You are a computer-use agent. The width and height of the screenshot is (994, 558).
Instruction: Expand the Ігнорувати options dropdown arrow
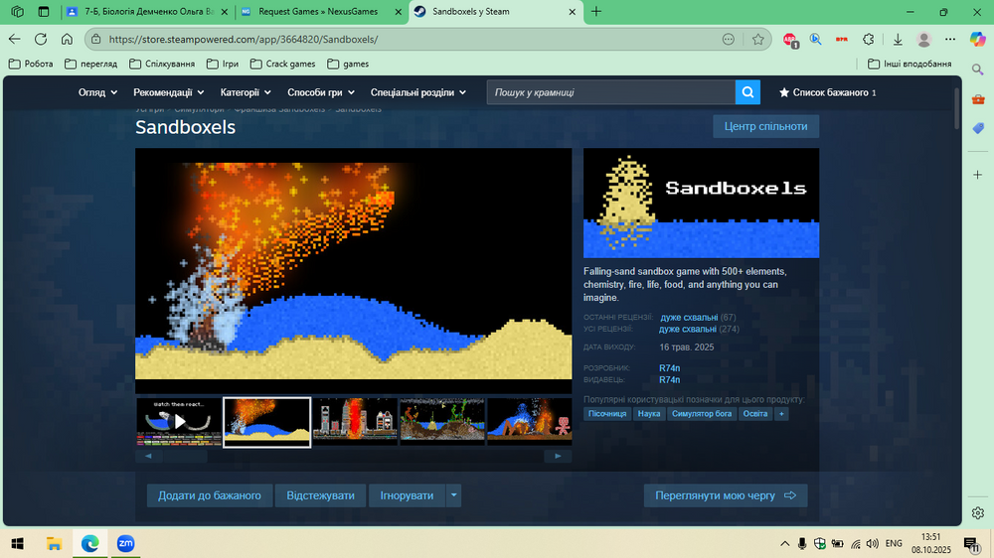tap(453, 495)
